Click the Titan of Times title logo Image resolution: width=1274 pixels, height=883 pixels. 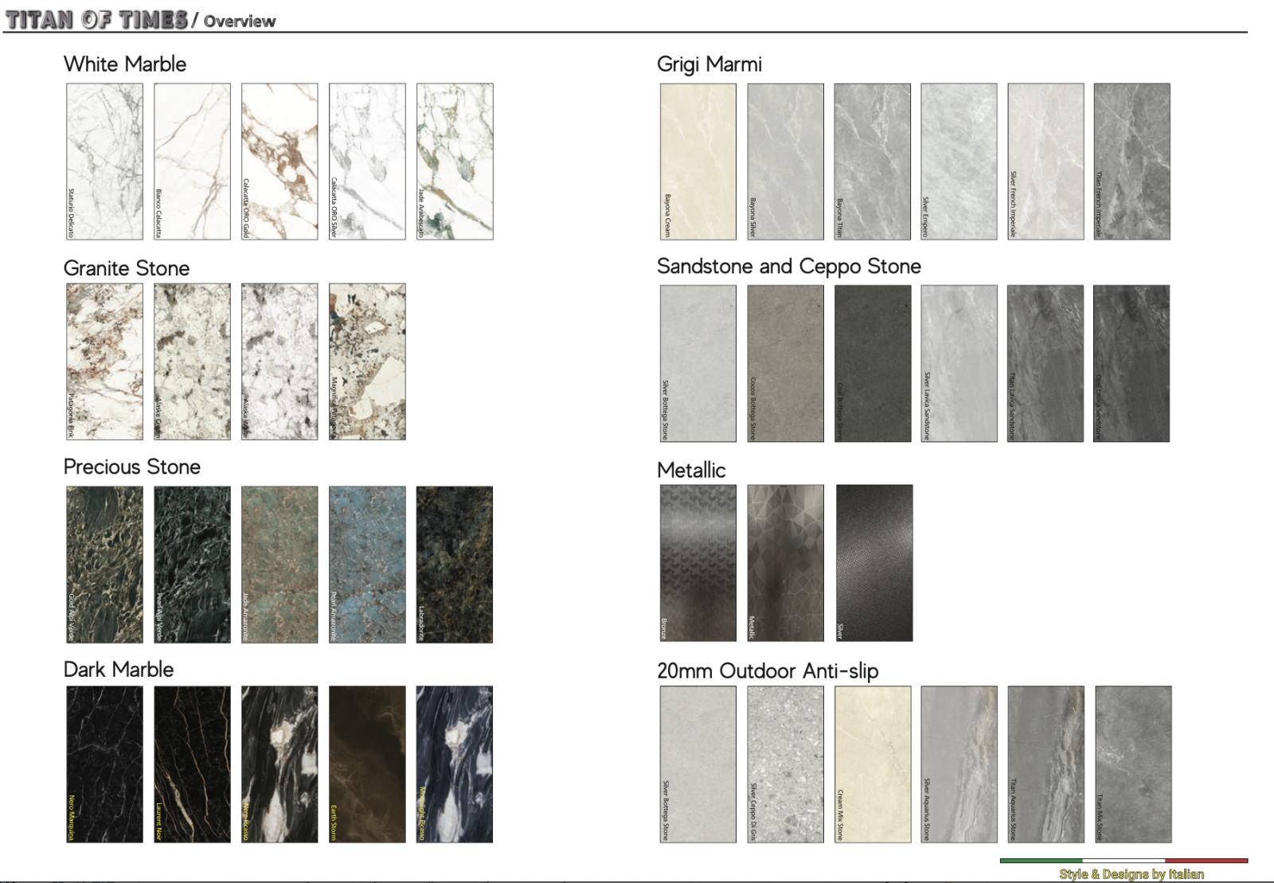(96, 20)
